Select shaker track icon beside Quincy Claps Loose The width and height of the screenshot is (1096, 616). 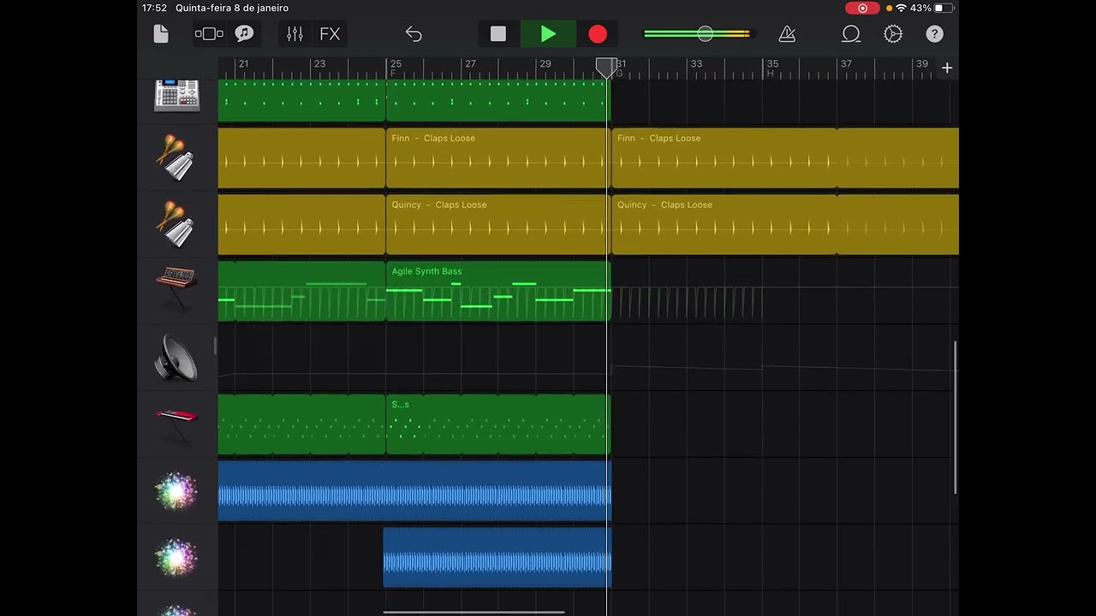point(176,224)
